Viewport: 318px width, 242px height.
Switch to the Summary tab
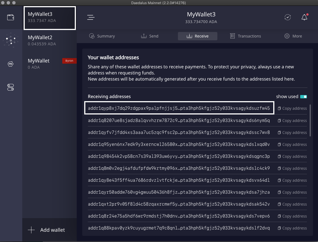(x=102, y=36)
